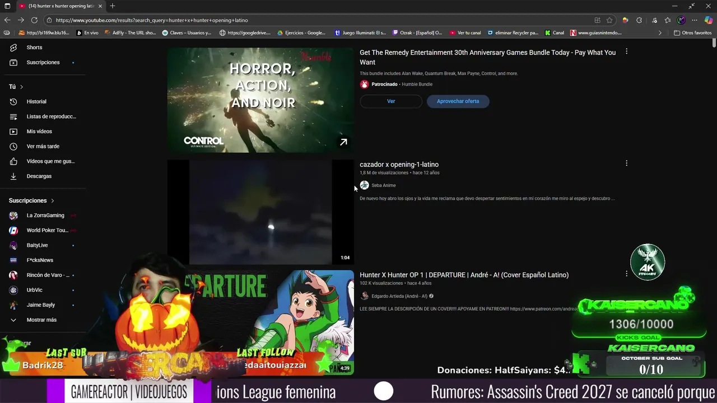Click the browser back arrow
The image size is (717, 403).
click(x=7, y=20)
